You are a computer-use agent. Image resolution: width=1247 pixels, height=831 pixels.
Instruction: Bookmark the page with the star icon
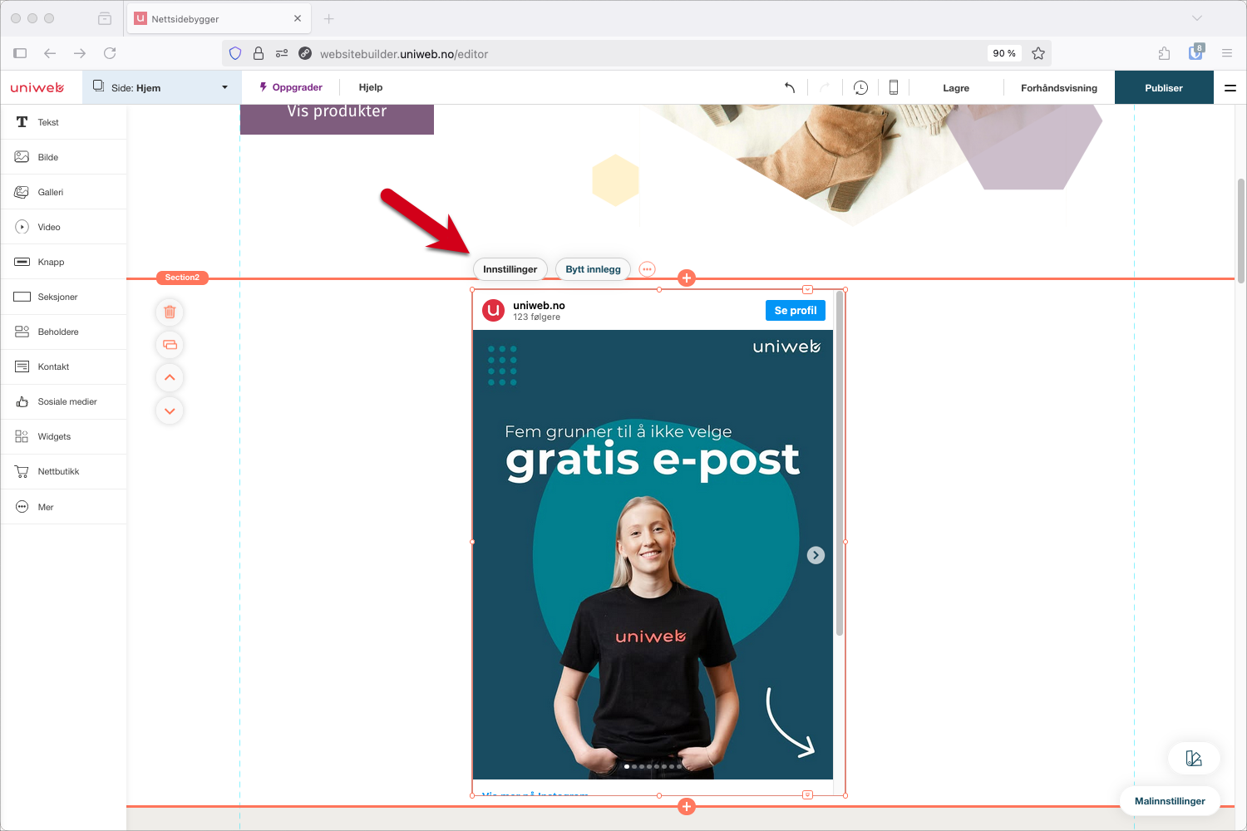[1038, 53]
